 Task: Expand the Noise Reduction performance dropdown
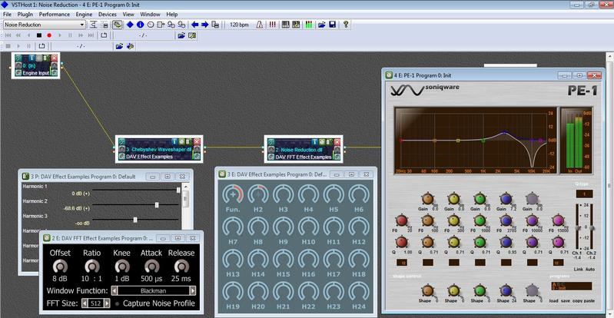81,25
